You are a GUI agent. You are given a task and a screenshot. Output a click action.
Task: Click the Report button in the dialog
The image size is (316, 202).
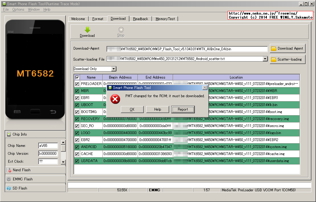tap(183, 109)
